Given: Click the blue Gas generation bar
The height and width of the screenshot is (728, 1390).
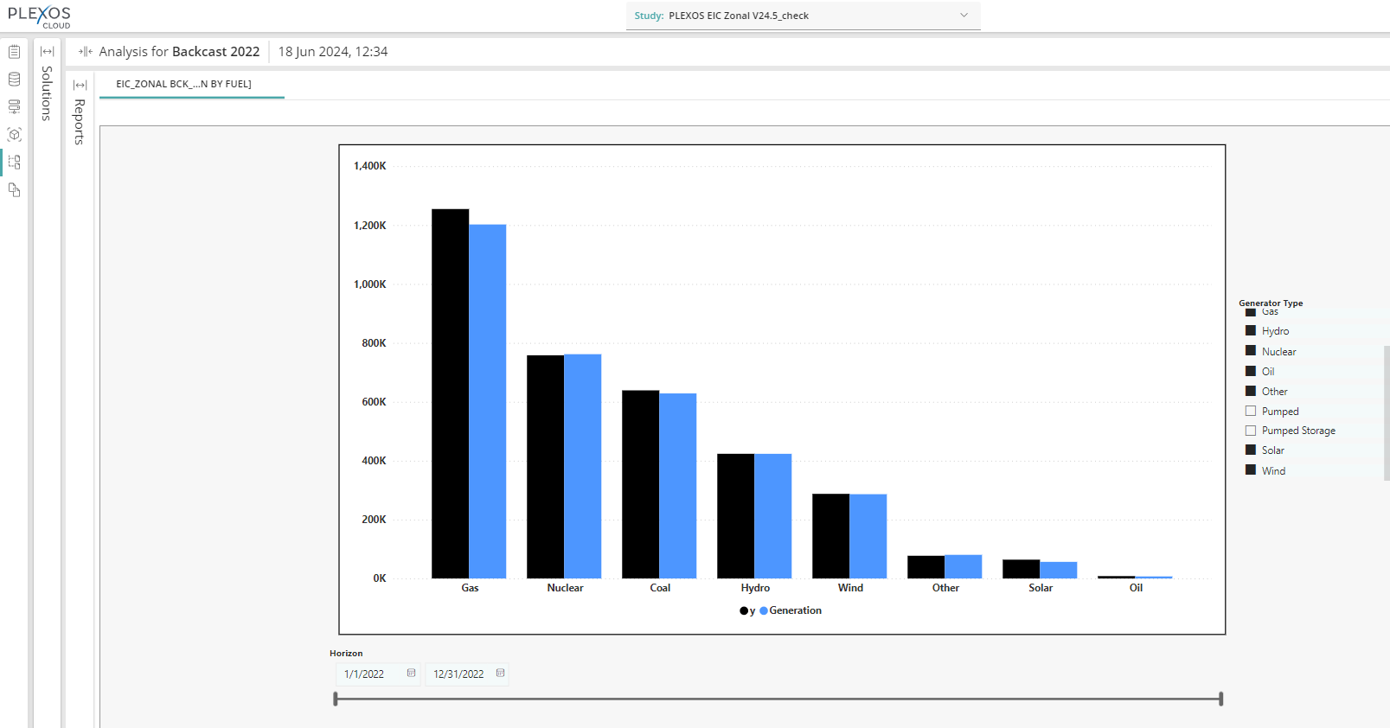Looking at the screenshot, I should coord(488,401).
